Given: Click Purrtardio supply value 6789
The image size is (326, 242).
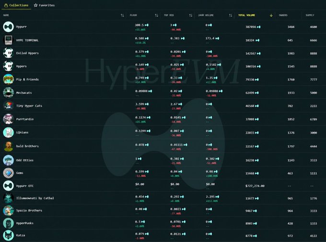Looking at the screenshot, I should [x=314, y=119].
